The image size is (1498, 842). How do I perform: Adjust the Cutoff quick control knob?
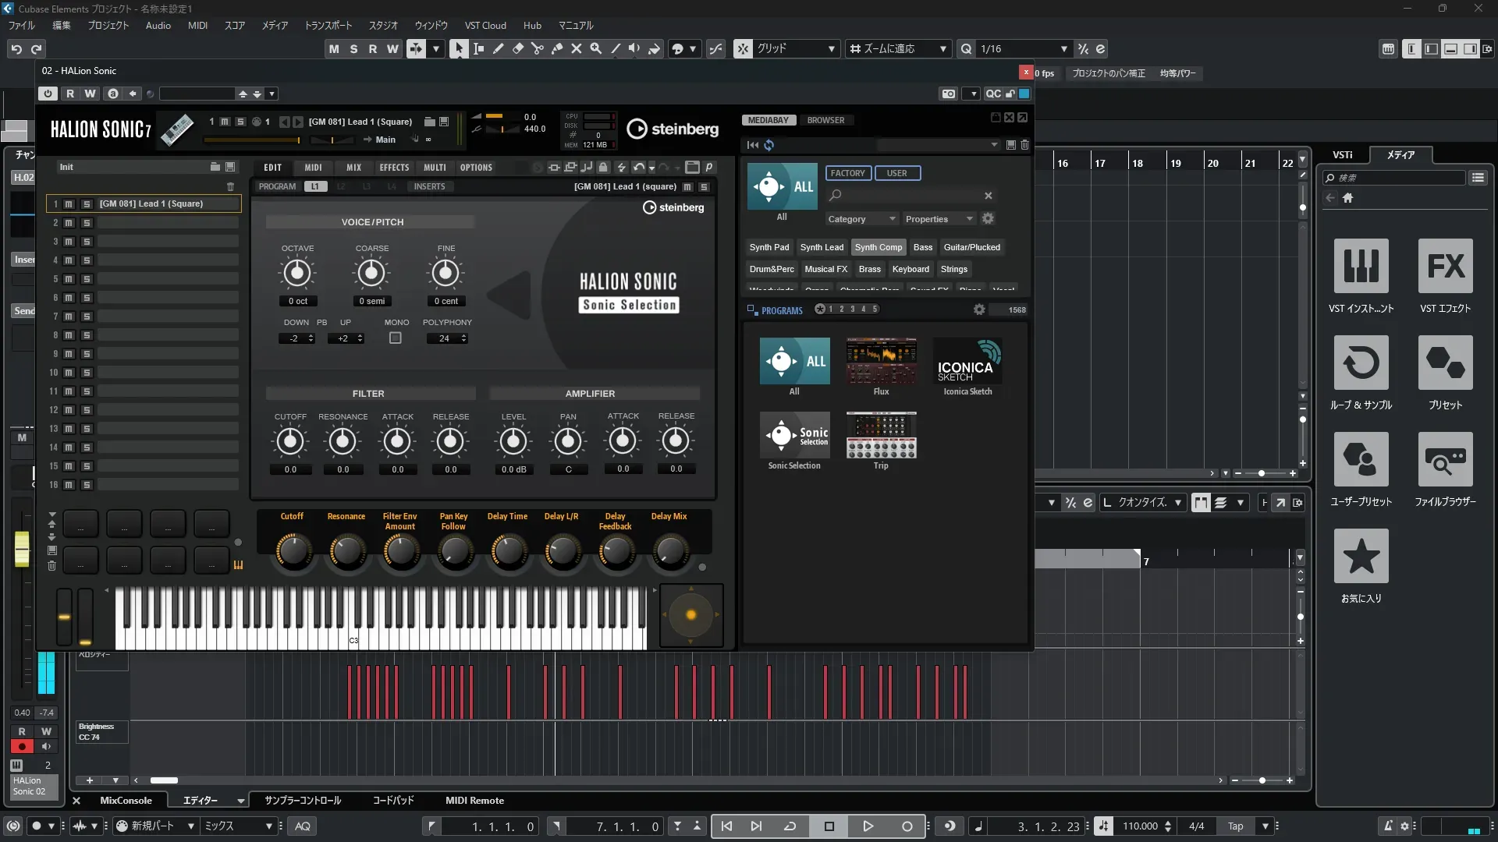click(293, 551)
